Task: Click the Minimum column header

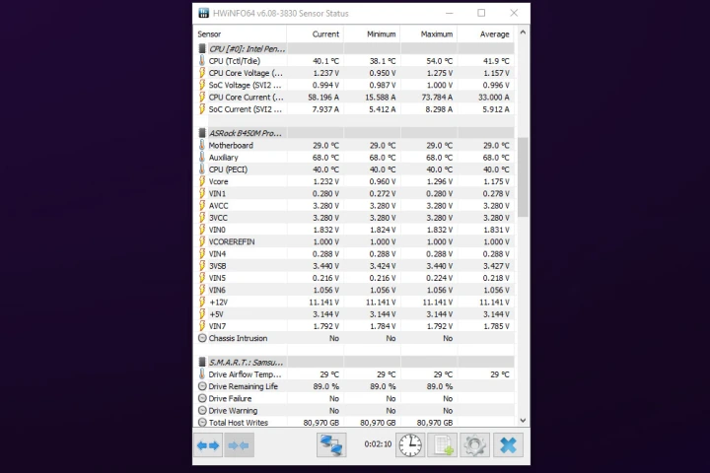Action: (372, 34)
